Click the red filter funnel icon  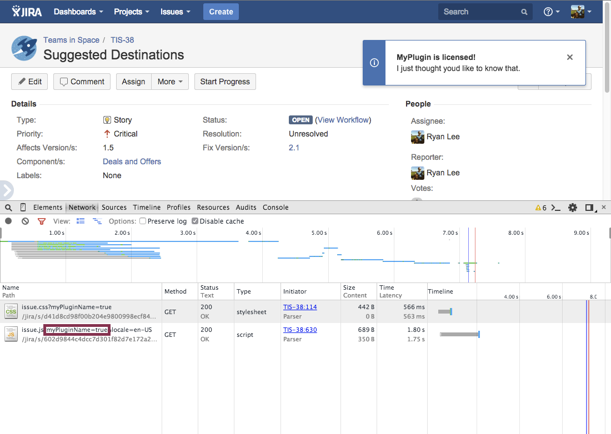[x=42, y=221]
